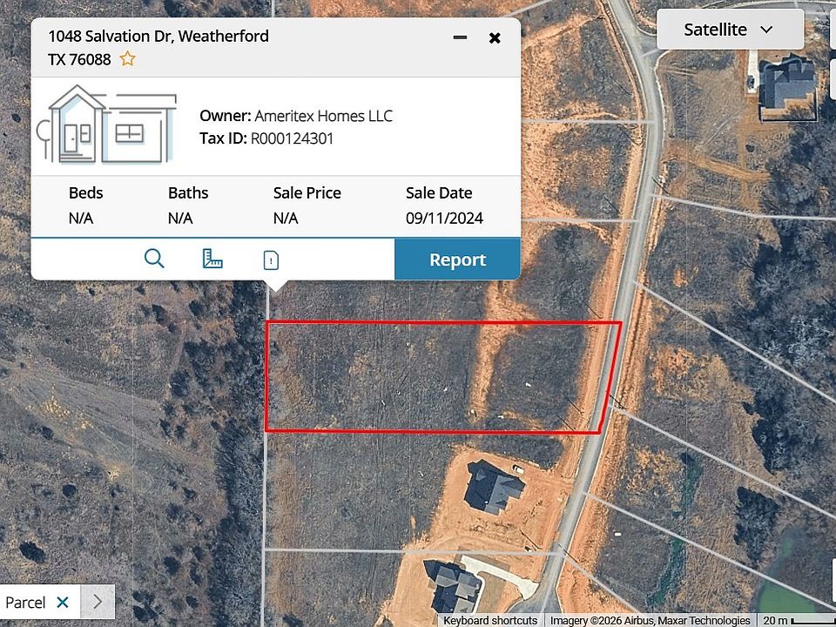Open the document alert note icon
The height and width of the screenshot is (627, 836).
271,260
